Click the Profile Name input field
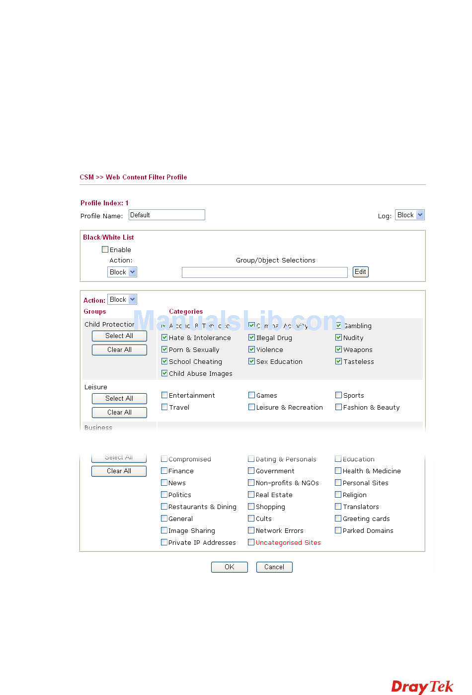This screenshot has height=695, width=472. (166, 215)
